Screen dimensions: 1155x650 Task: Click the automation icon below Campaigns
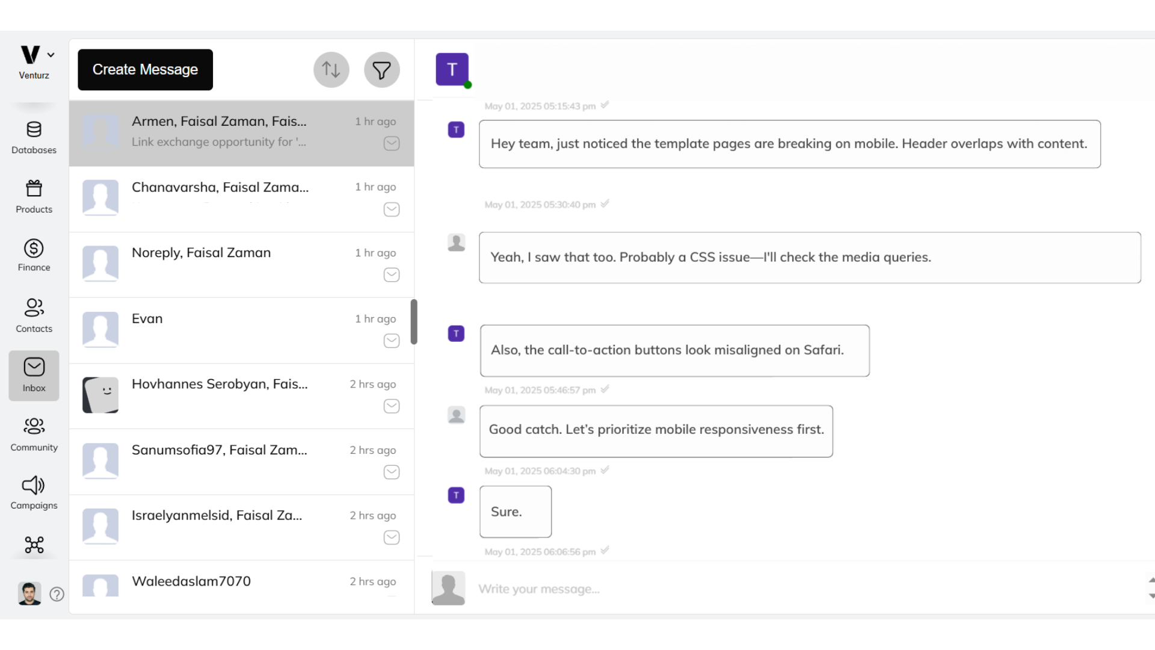tap(34, 545)
